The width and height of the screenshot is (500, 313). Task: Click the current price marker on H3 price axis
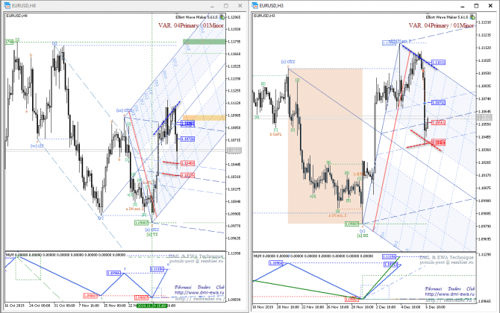484,118
